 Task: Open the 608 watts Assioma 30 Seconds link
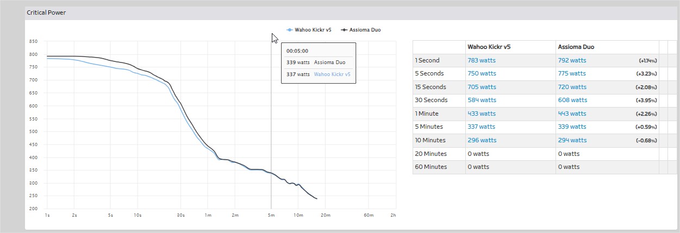point(572,100)
